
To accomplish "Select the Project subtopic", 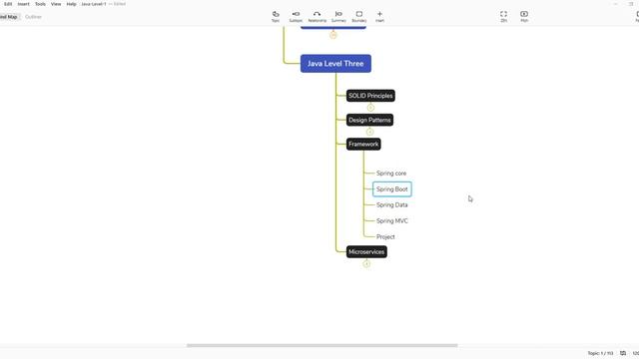I will [385, 237].
